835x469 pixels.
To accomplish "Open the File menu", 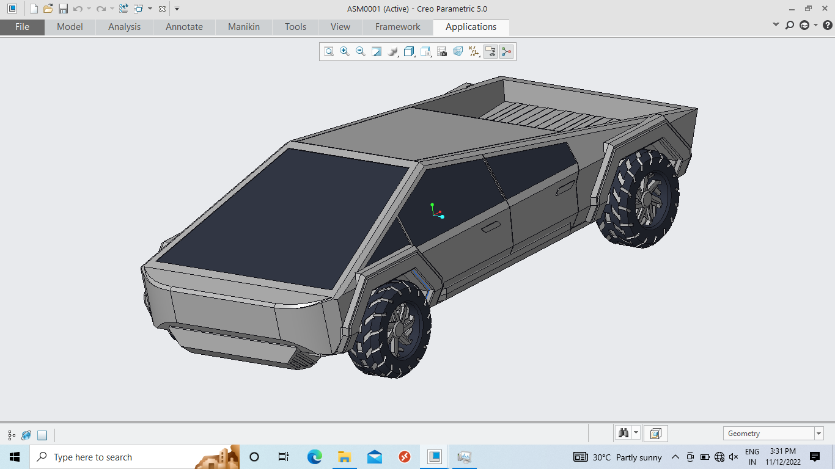I will [22, 27].
